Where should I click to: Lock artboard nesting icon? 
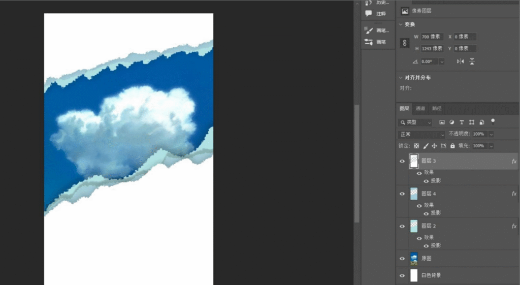[x=443, y=146]
